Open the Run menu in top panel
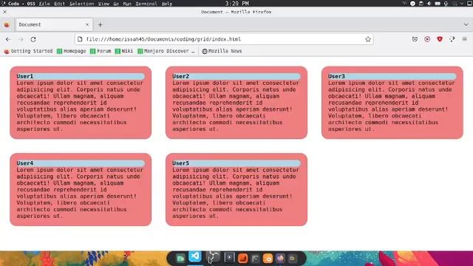473x266 pixels. click(x=127, y=4)
